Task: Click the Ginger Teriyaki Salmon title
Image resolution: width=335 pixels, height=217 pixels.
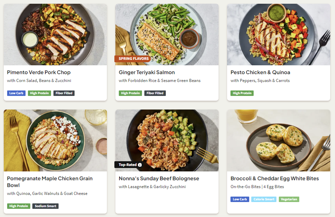Action: 147,72
